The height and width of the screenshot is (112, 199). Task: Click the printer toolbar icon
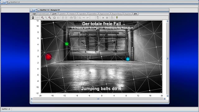(112, 18)
